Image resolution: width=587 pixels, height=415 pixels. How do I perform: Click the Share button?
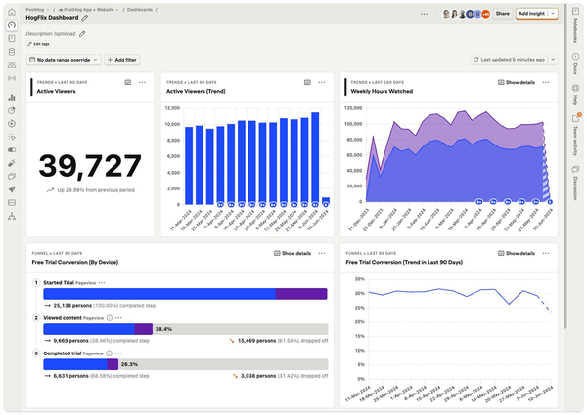point(503,14)
